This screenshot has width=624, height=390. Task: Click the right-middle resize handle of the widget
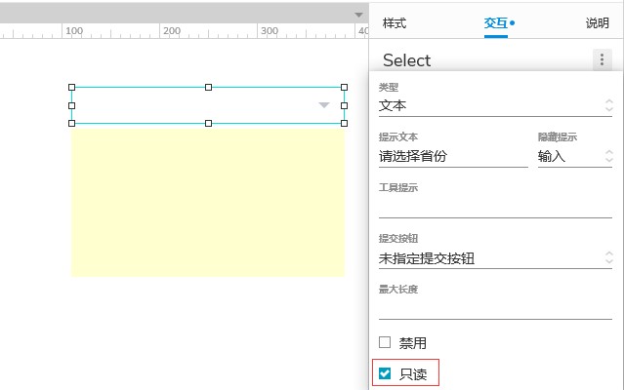(345, 105)
